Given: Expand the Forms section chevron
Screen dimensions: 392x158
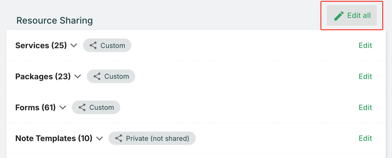Looking at the screenshot, I should coord(63,107).
